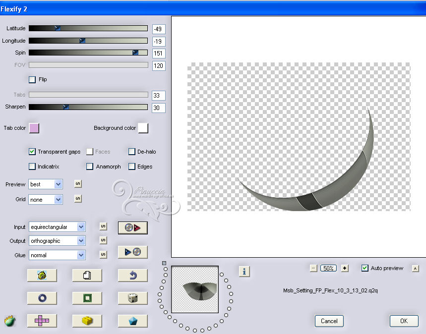Click the green square frame button
The width and height of the screenshot is (426, 334).
pyautogui.click(x=87, y=298)
